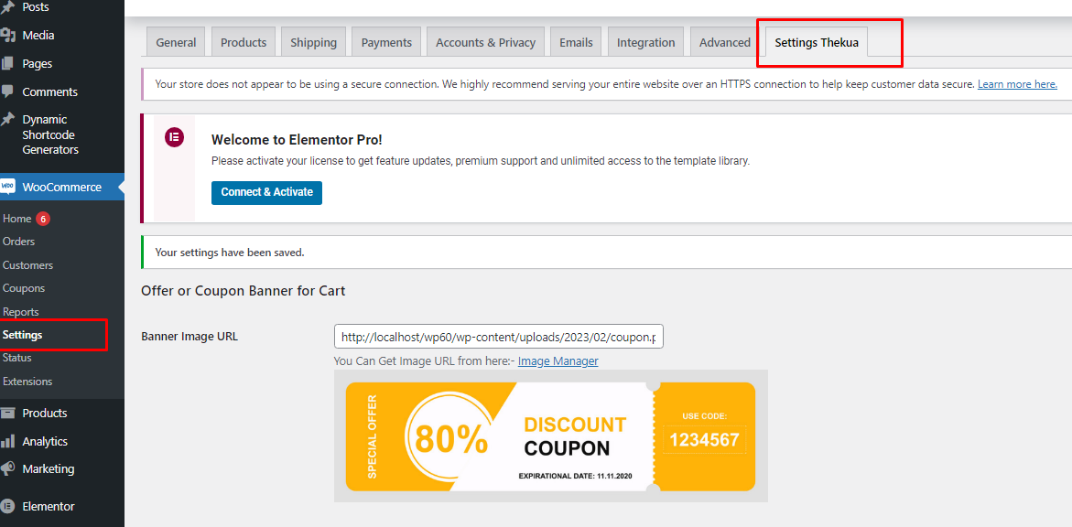This screenshot has height=527, width=1072.
Task: Click the Dynamic Shortcode Generators pin icon
Action: (7, 120)
